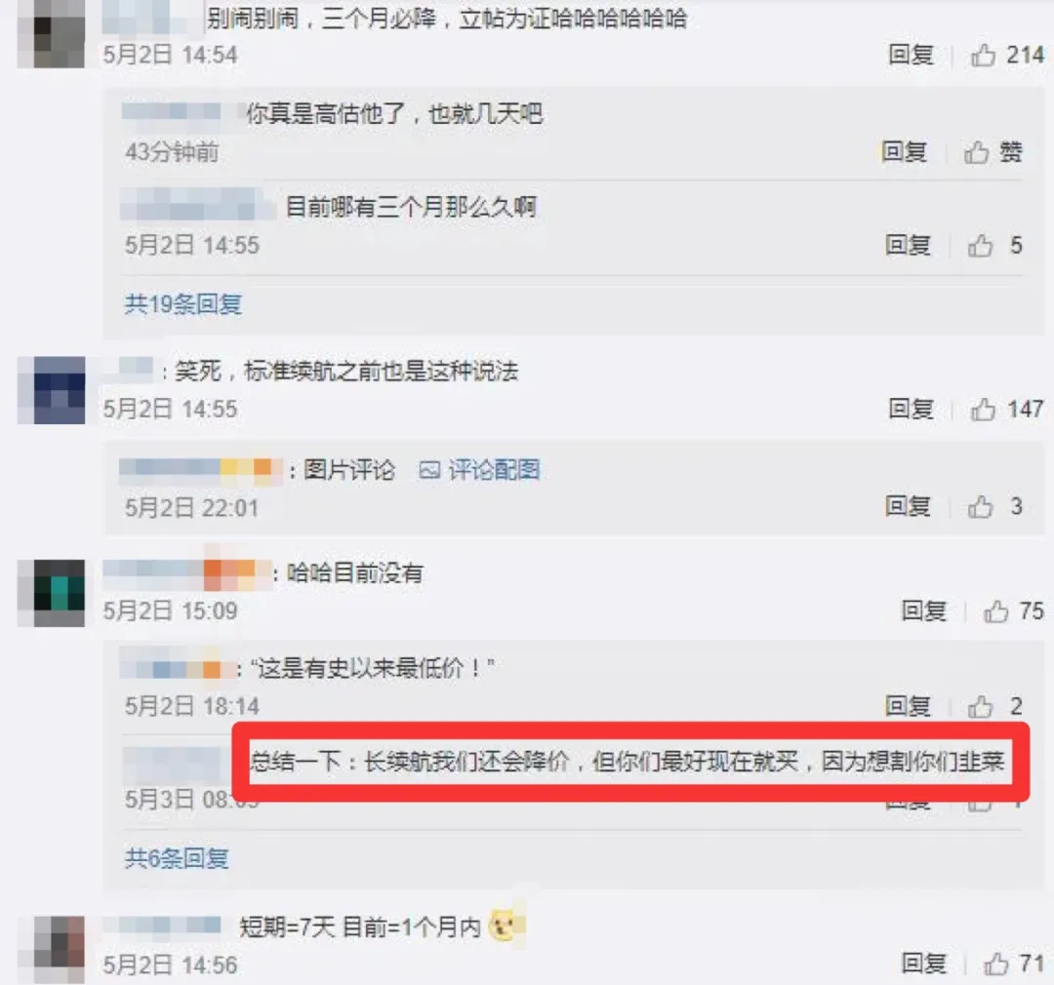Open avatar of the 笑死 commenter
1054x985 pixels.
click(51, 390)
